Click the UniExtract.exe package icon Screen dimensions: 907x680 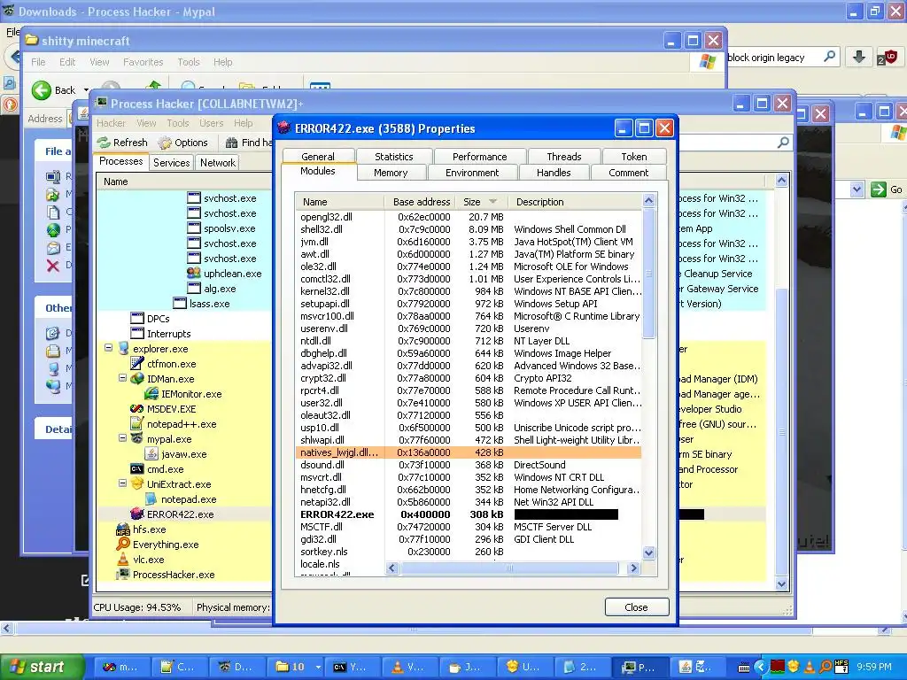click(137, 484)
